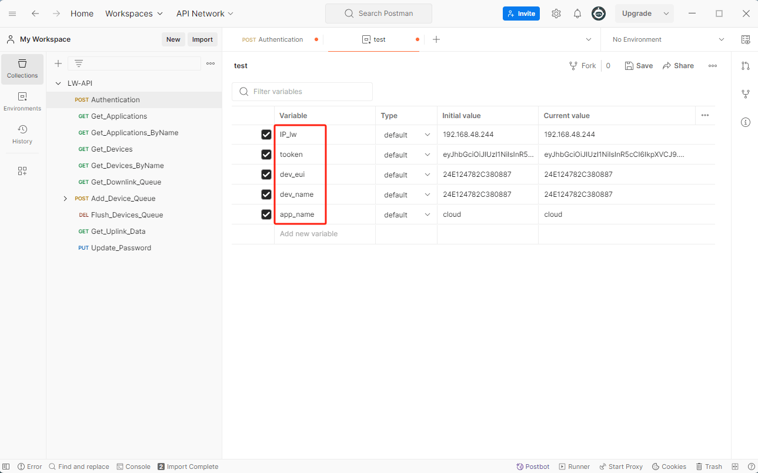Image resolution: width=758 pixels, height=473 pixels.
Task: Go forward with the right arrow
Action: (56, 14)
